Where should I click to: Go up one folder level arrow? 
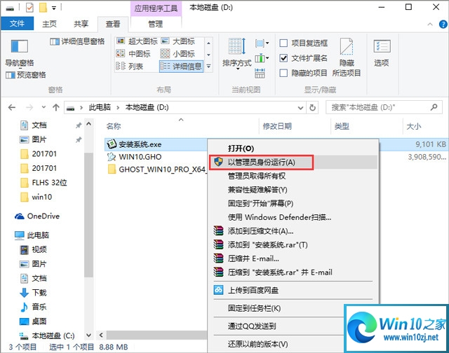[x=56, y=107]
